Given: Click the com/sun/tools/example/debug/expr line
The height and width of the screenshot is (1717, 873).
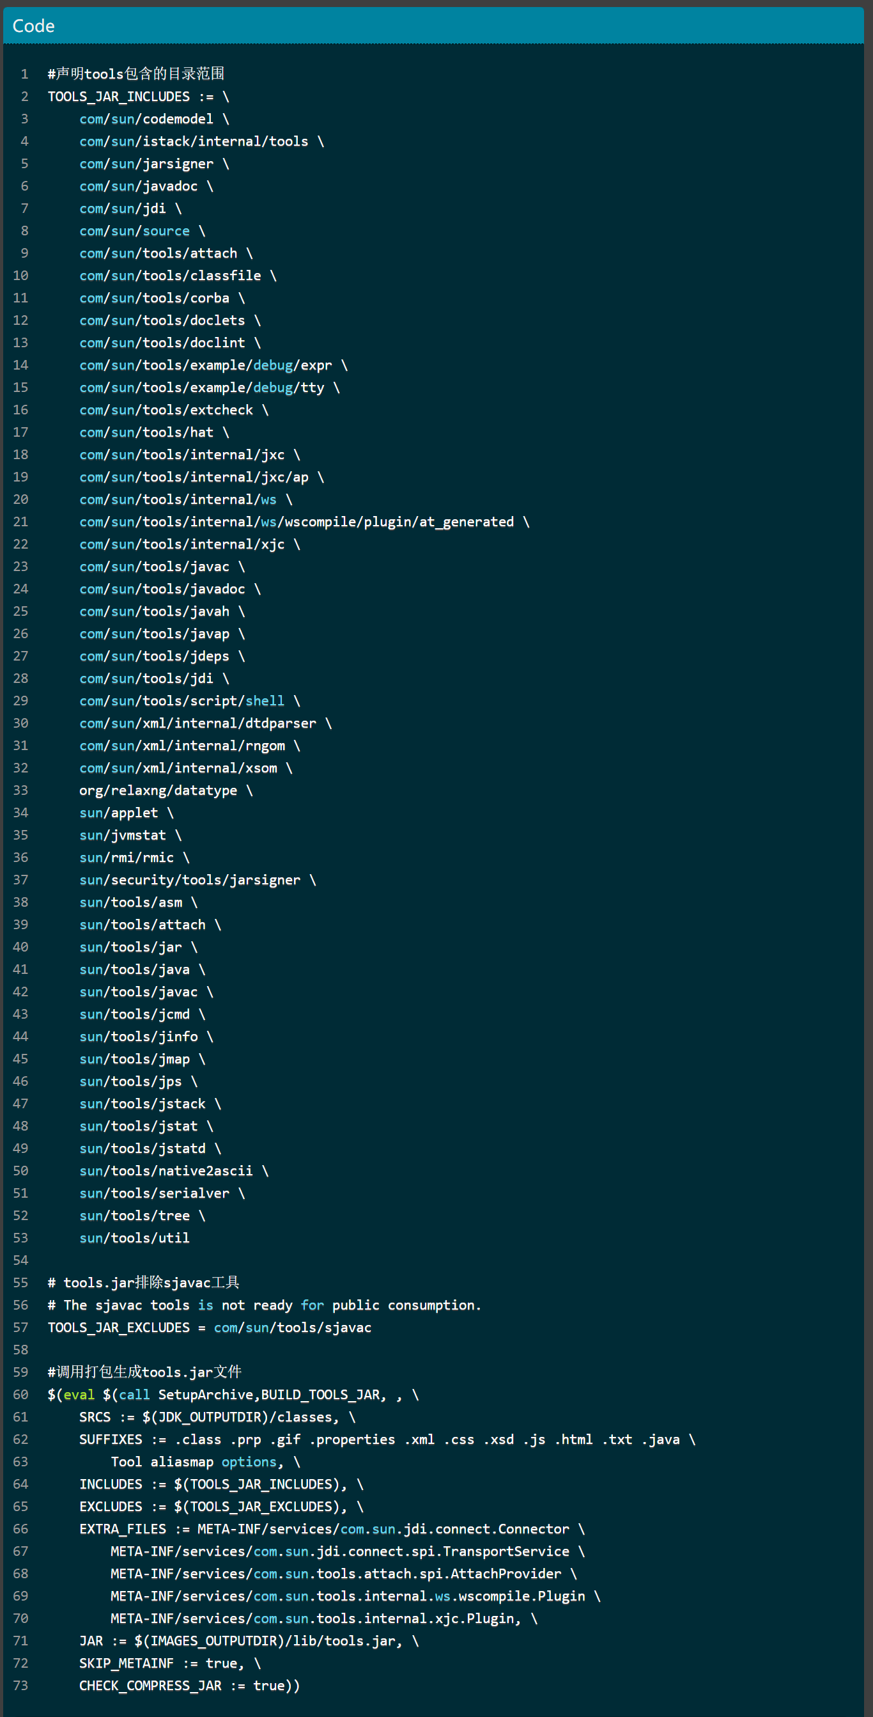Looking at the screenshot, I should [213, 365].
